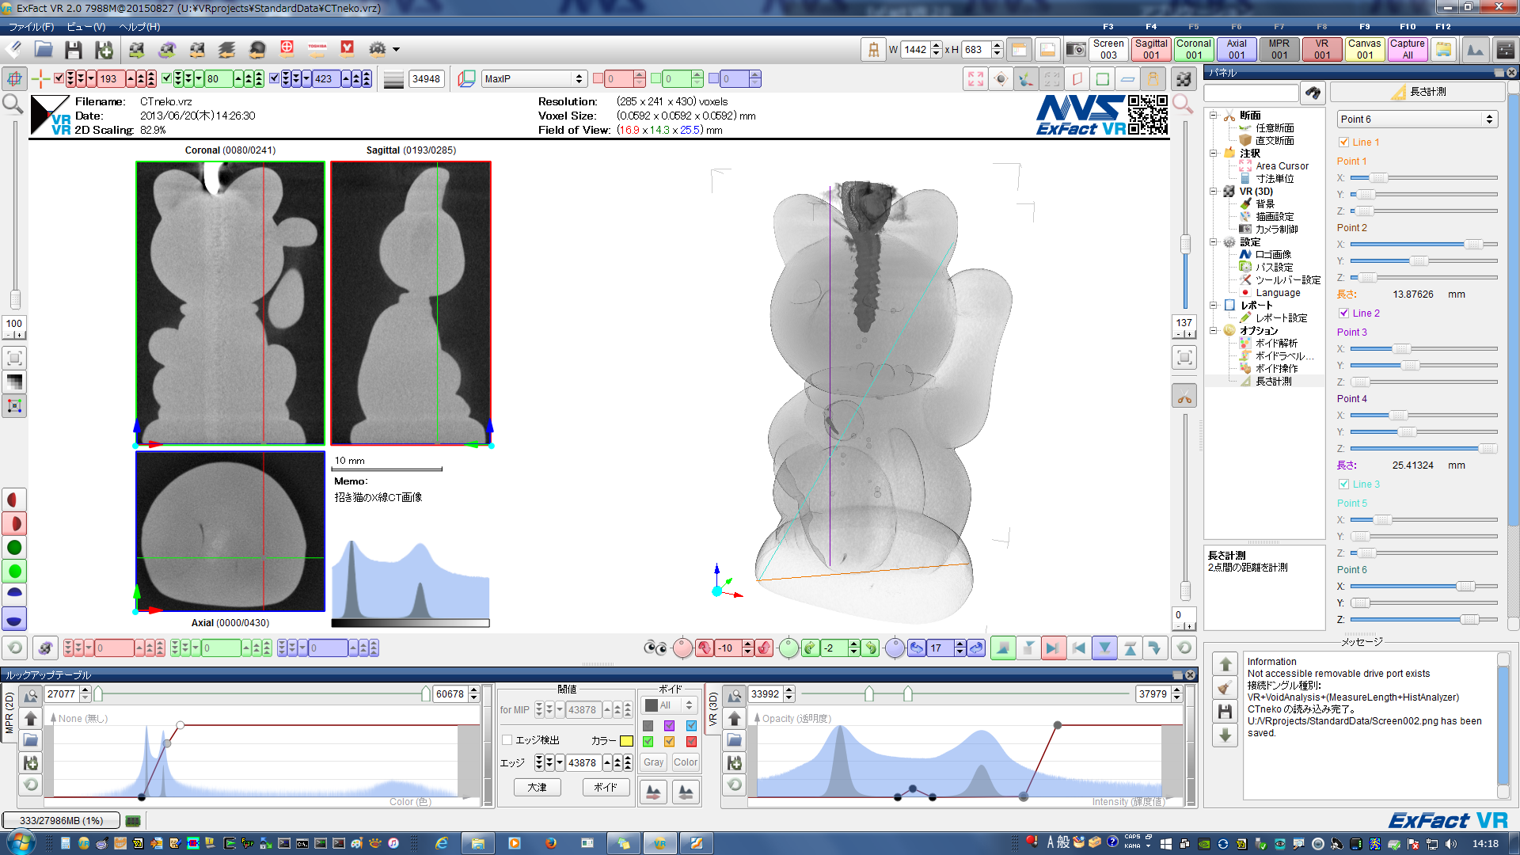Click the yellow カラー color swatch
Viewport: 1520px width, 855px height.
(626, 741)
